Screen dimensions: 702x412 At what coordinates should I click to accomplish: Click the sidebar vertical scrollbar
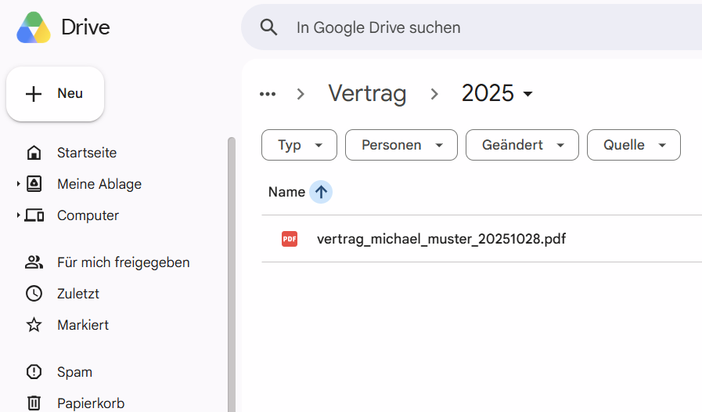pos(232,274)
